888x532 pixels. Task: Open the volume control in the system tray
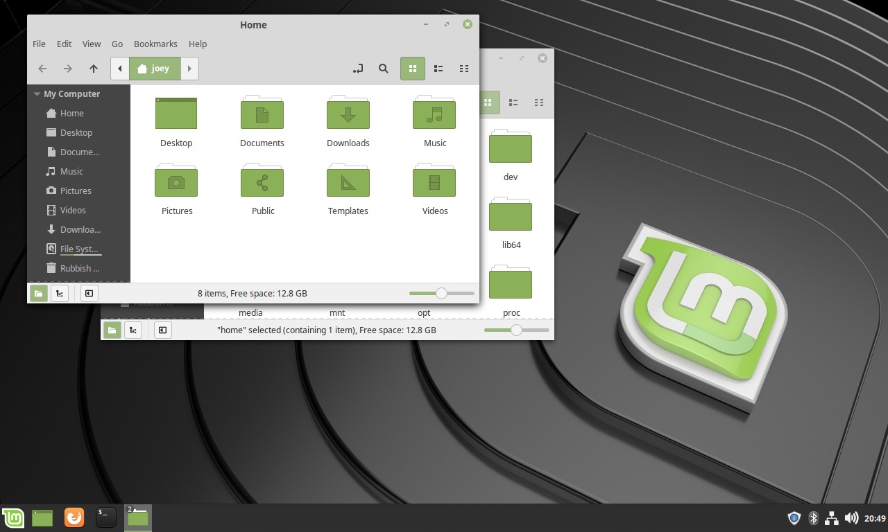(851, 517)
